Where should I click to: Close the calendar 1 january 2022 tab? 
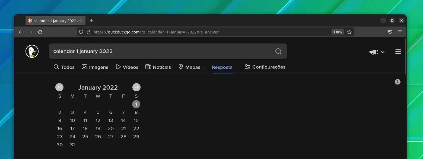(x=81, y=21)
